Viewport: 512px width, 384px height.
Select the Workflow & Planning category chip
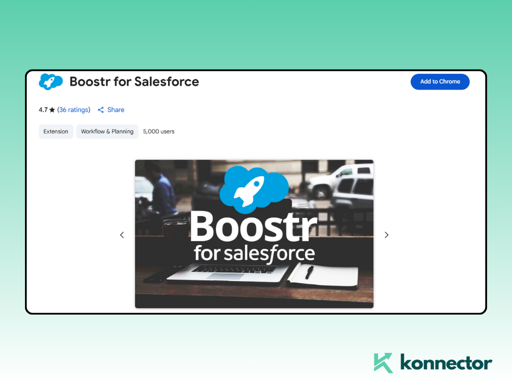pyautogui.click(x=107, y=131)
